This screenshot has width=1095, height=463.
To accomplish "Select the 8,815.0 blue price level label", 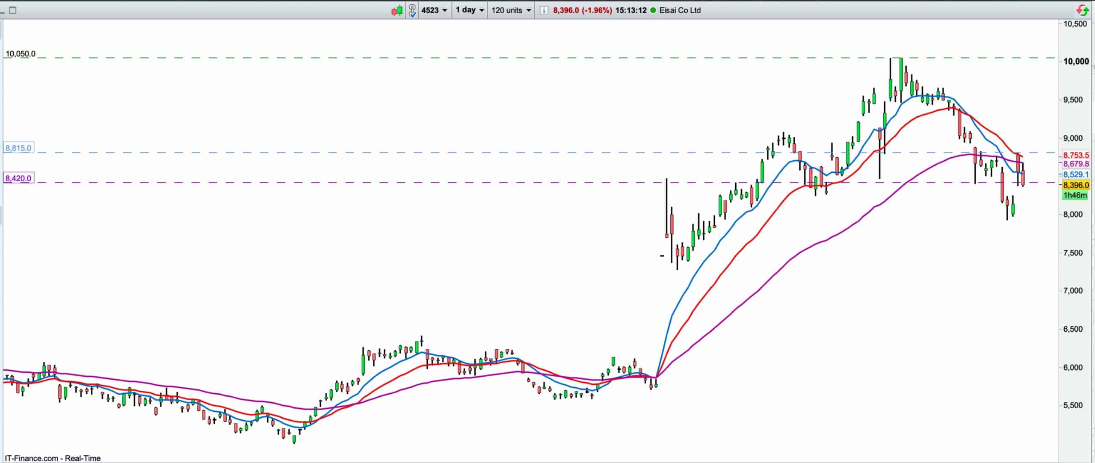I will 18,148.
